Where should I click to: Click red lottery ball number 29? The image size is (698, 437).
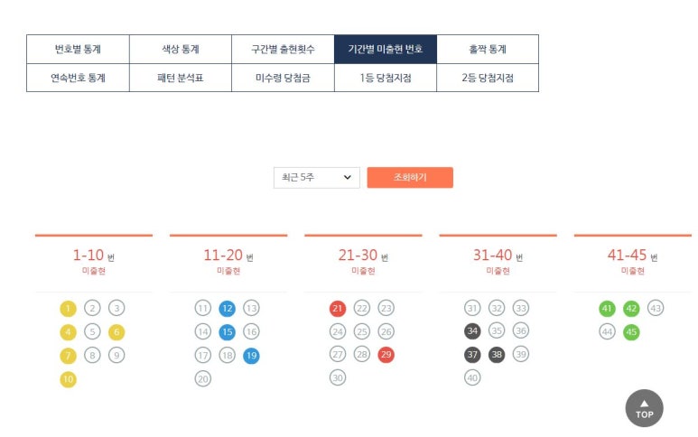click(x=386, y=355)
